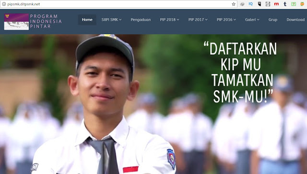
Task: Open the Galeri dropdown menu
Action: (x=252, y=20)
